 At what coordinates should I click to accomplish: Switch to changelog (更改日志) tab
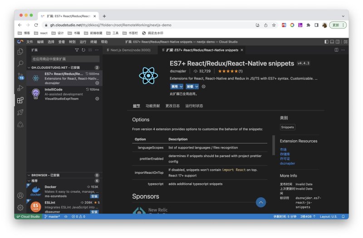click(172, 106)
